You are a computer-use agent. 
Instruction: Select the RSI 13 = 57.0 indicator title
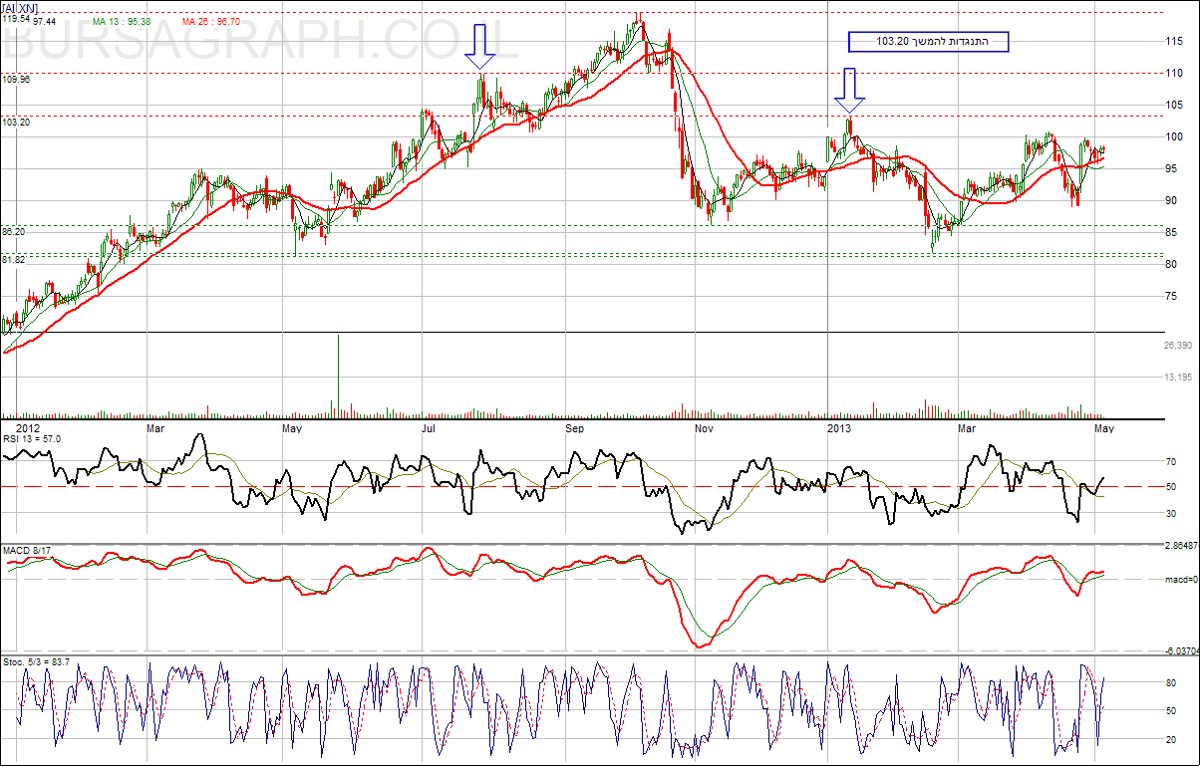(x=32, y=438)
